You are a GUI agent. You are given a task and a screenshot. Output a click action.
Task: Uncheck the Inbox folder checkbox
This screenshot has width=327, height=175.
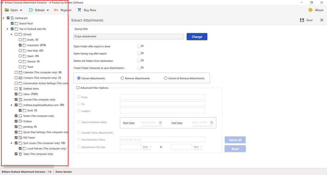point(16,94)
